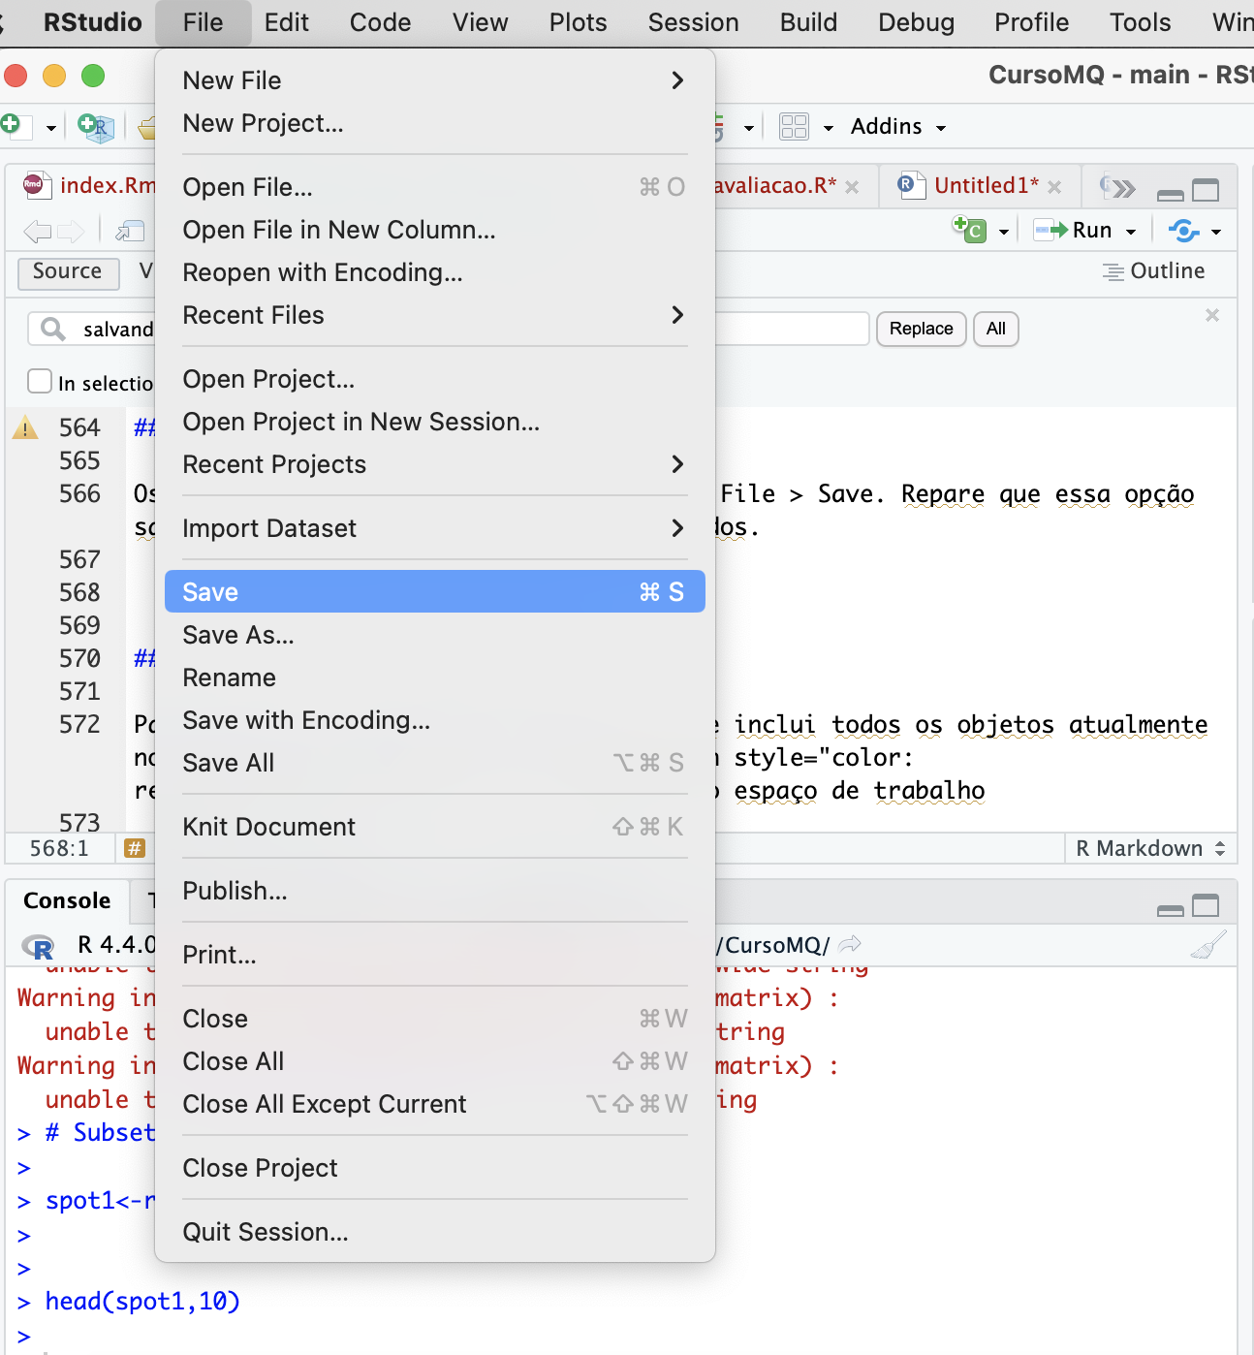This screenshot has width=1254, height=1355.
Task: Clear the console with the broom icon
Action: 1207,945
